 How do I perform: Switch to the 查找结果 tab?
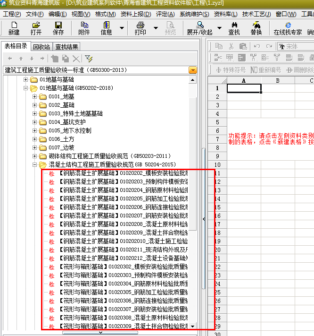click(67, 47)
